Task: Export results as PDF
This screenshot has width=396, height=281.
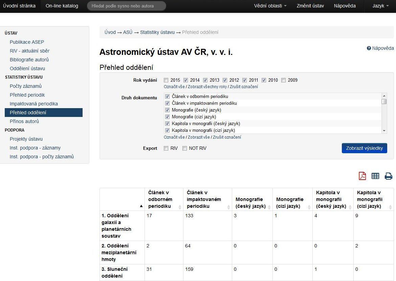Action: pyautogui.click(x=362, y=176)
